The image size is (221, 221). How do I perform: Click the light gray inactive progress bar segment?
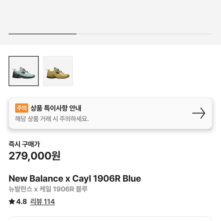pos(144,34)
